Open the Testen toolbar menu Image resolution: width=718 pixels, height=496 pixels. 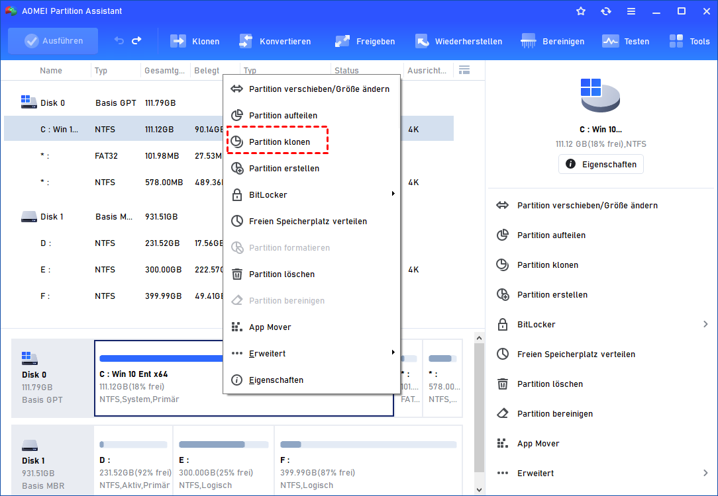pos(625,41)
